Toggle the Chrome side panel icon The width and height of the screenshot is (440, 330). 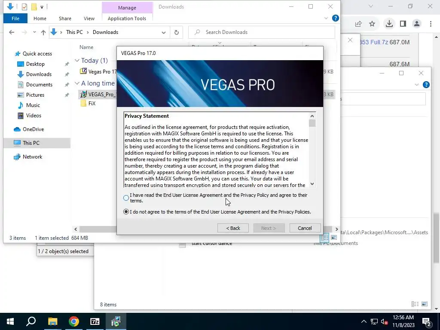[403, 24]
